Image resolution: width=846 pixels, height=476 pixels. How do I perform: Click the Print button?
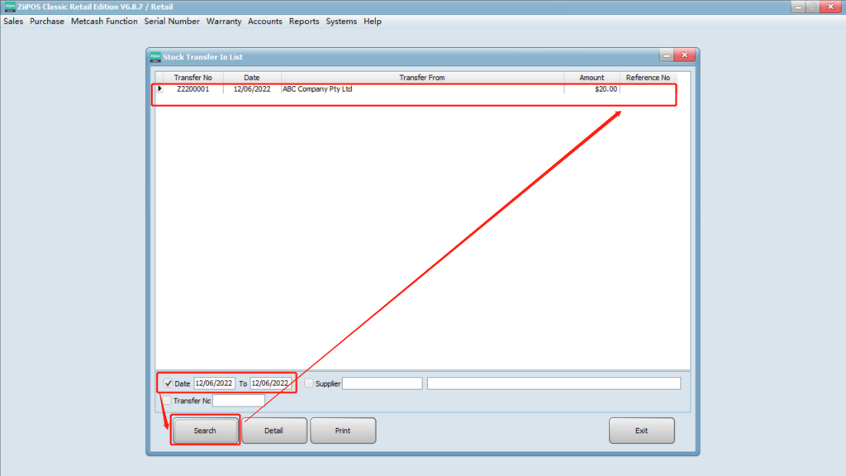tap(343, 431)
